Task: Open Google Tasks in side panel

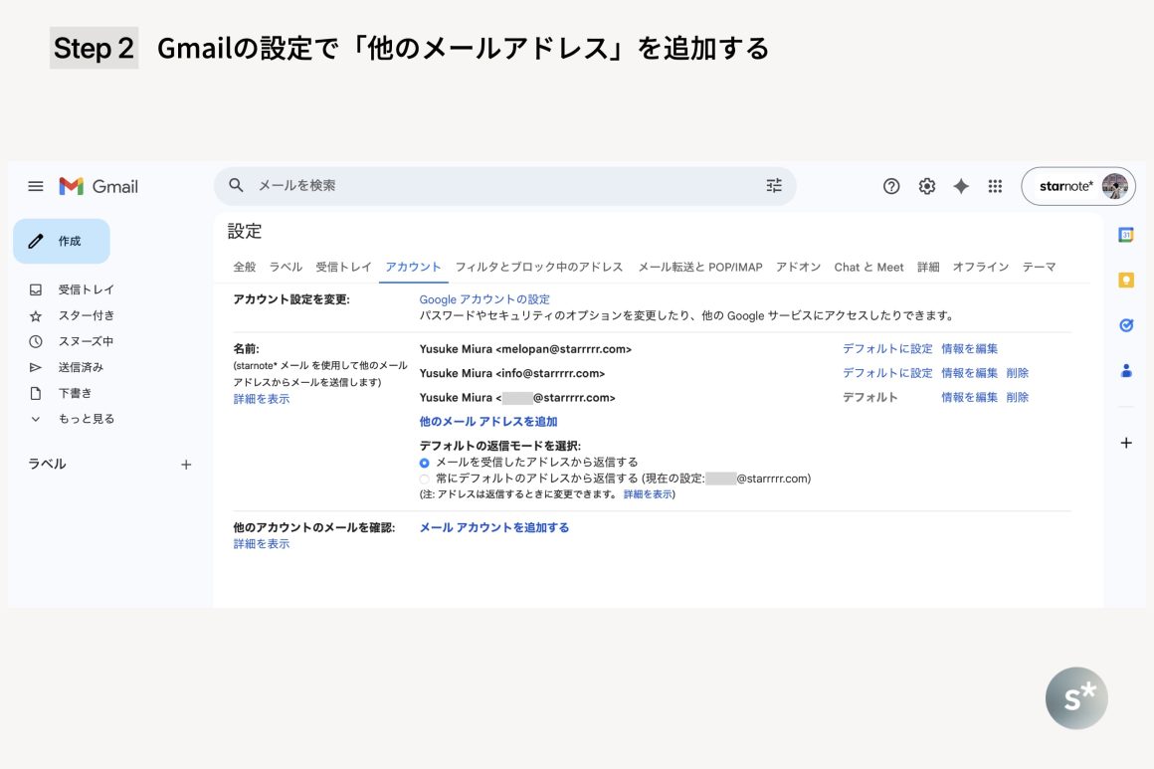Action: click(x=1126, y=325)
